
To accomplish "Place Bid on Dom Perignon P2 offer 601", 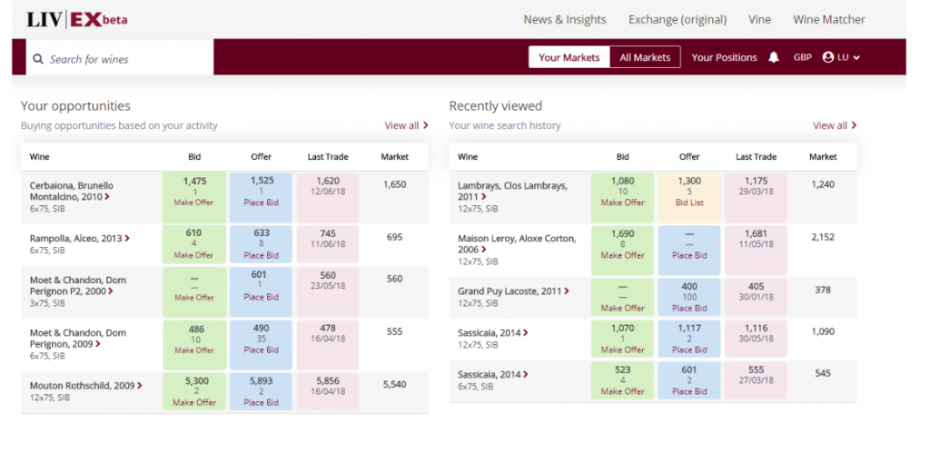I will click(262, 297).
